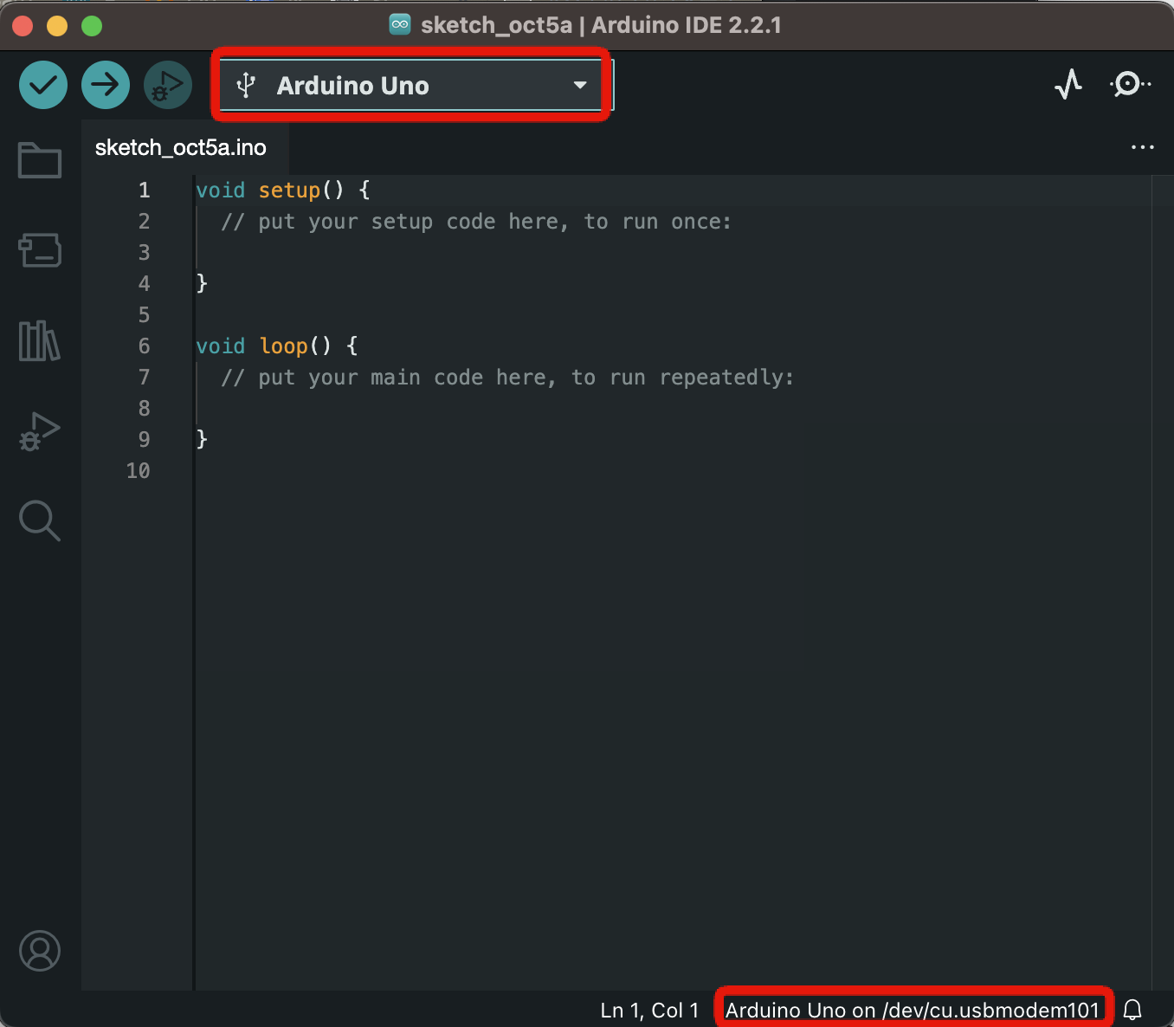
Task: Start debugging with the debug toolbar button
Action: tap(168, 85)
